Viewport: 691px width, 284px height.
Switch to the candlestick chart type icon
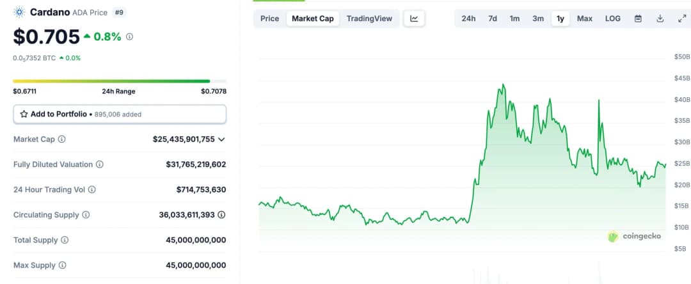(414, 19)
